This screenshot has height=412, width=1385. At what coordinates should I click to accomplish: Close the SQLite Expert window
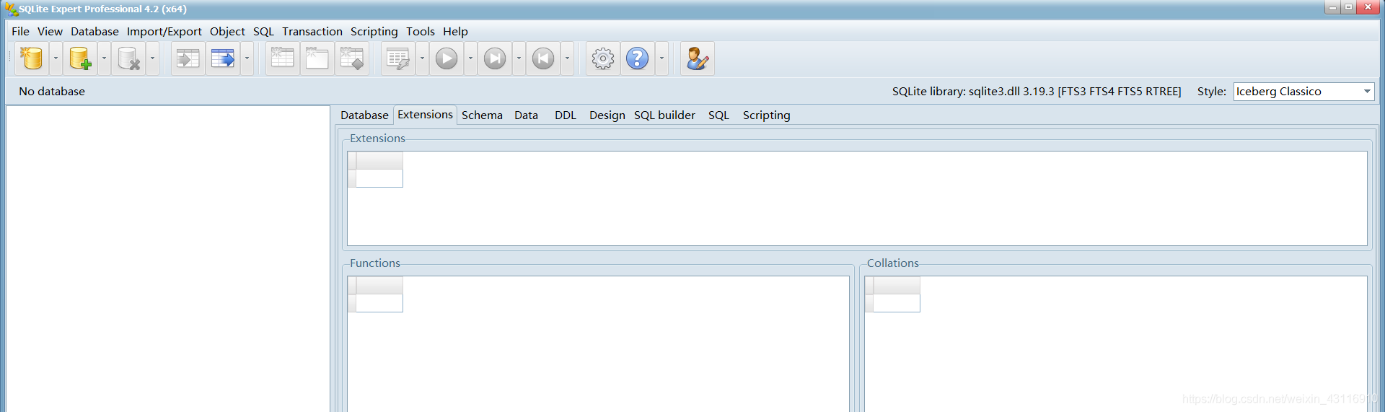tap(1368, 7)
